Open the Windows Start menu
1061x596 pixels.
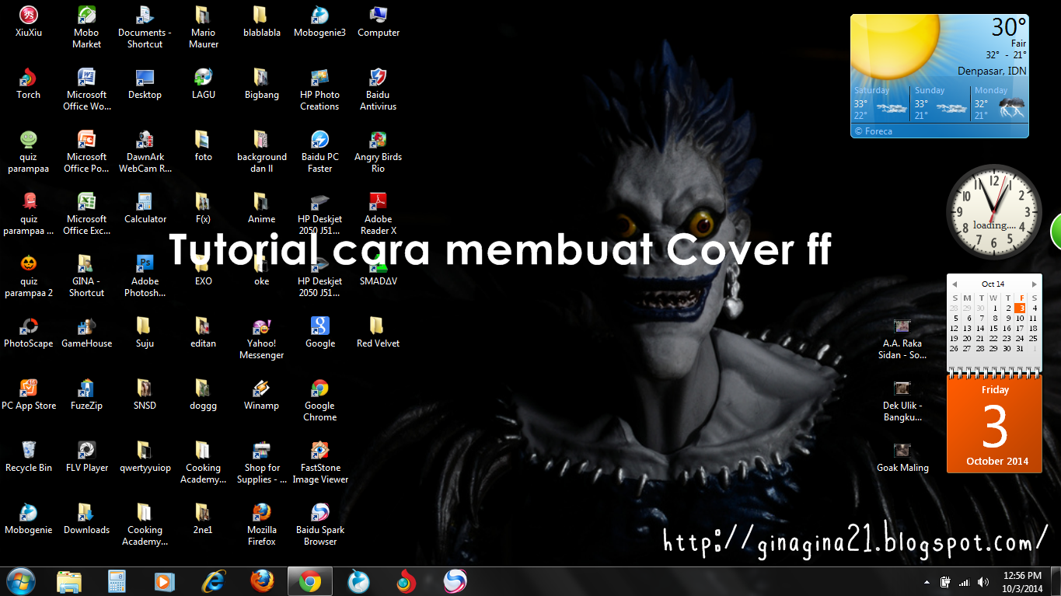click(20, 581)
